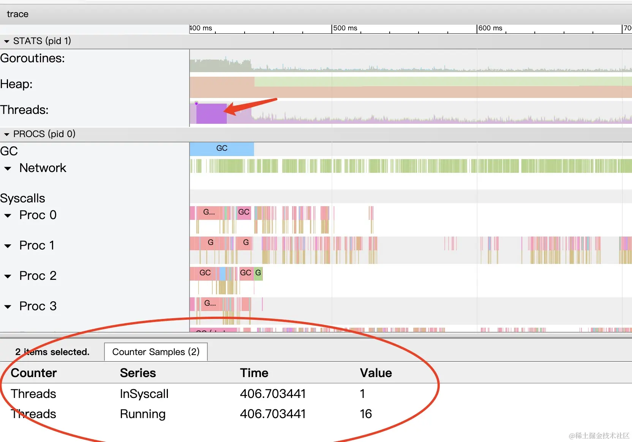
Task: Click the 600 ms ruler mark
Action: point(490,28)
